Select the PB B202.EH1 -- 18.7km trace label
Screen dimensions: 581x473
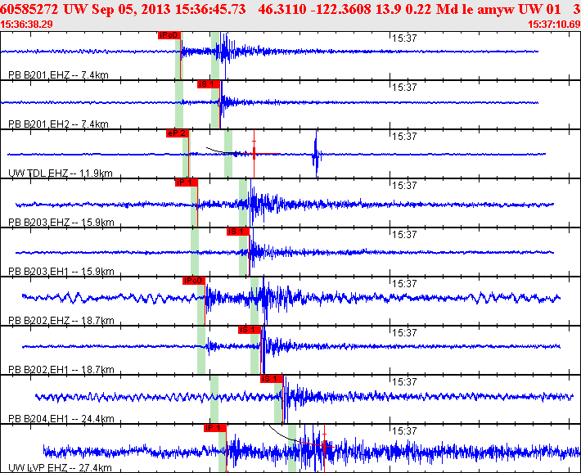tap(61, 370)
